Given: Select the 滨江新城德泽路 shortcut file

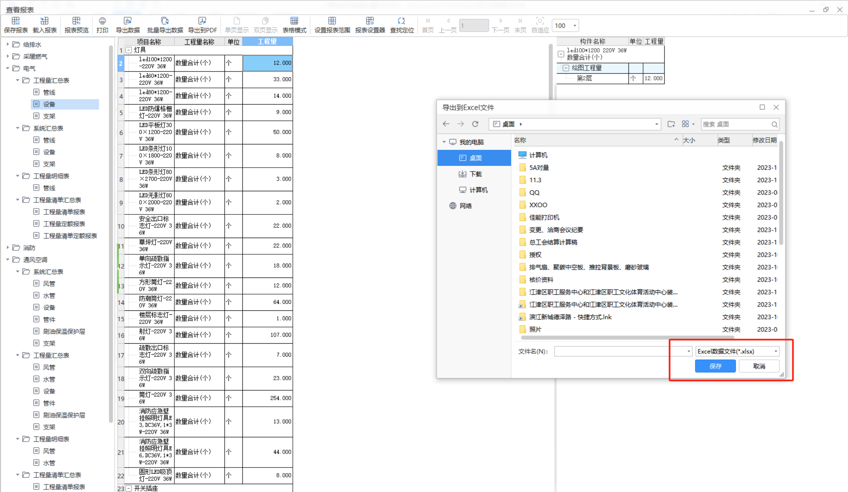Looking at the screenshot, I should pyautogui.click(x=570, y=317).
